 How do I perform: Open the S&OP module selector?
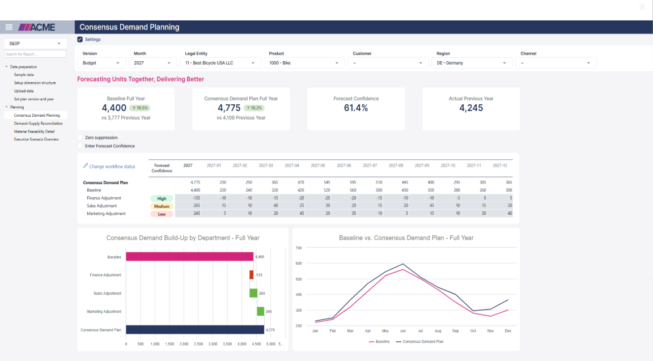[x=35, y=43]
